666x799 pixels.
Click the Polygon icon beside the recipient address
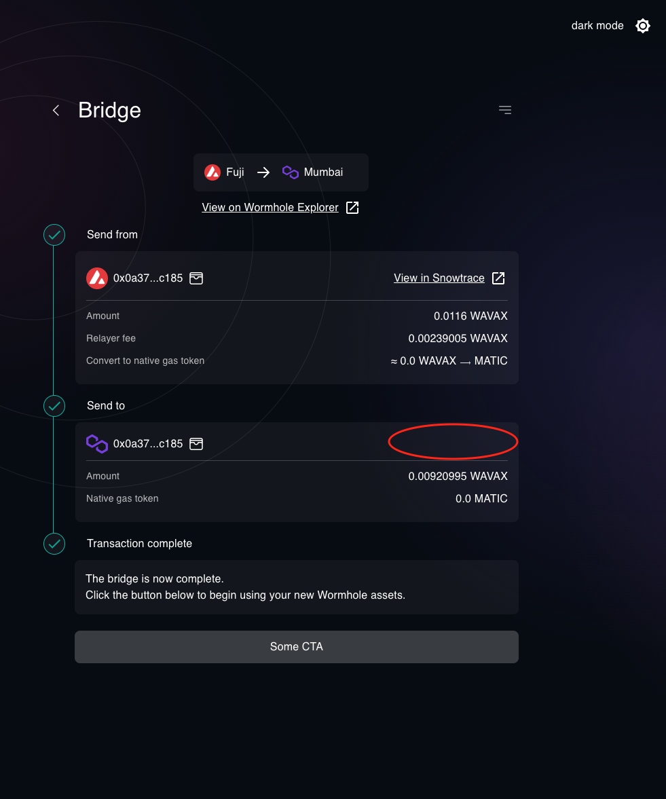pyautogui.click(x=96, y=443)
